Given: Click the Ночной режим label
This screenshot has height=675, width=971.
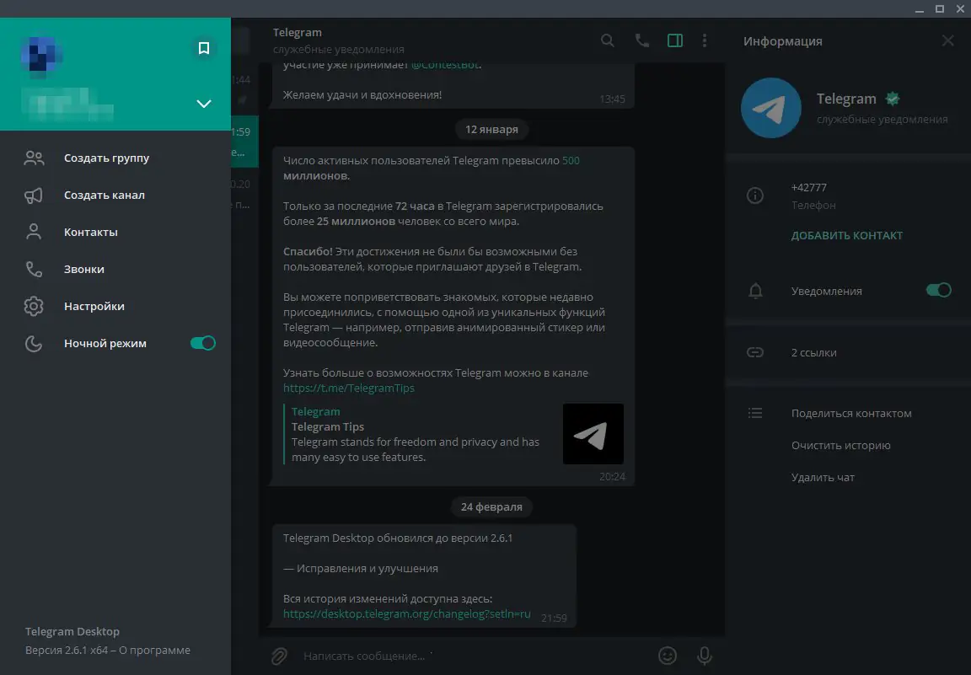Looking at the screenshot, I should coord(105,343).
